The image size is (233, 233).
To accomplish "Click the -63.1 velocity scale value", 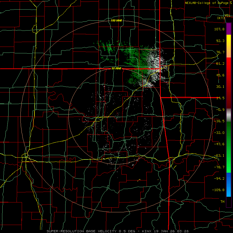I will (x=219, y=156).
